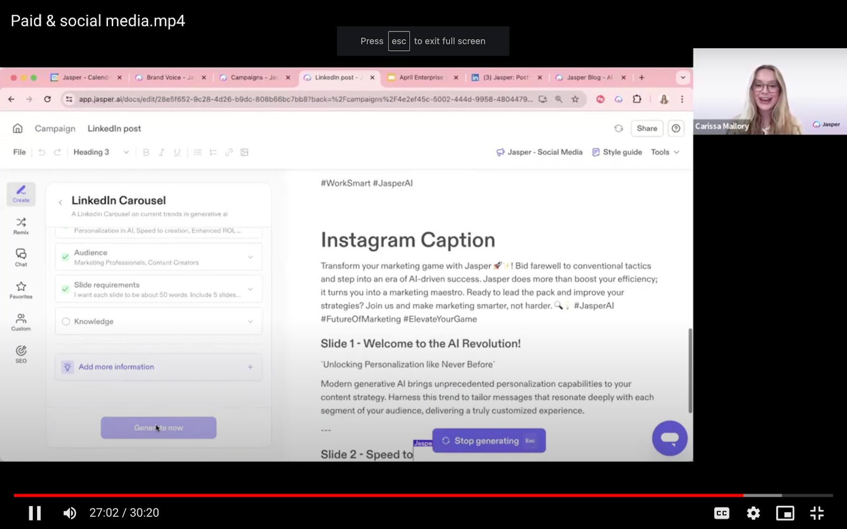Open the File menu
This screenshot has width=847, height=529.
[x=20, y=152]
